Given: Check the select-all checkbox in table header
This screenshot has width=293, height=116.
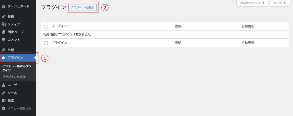Looking at the screenshot, I should point(46,27).
